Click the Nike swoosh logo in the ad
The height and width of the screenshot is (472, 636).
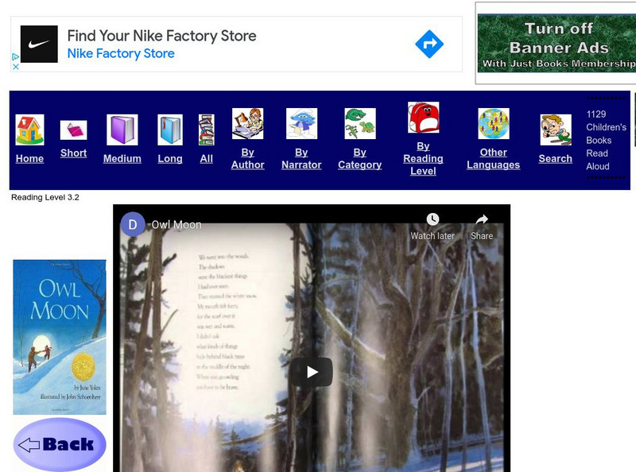[x=39, y=44]
